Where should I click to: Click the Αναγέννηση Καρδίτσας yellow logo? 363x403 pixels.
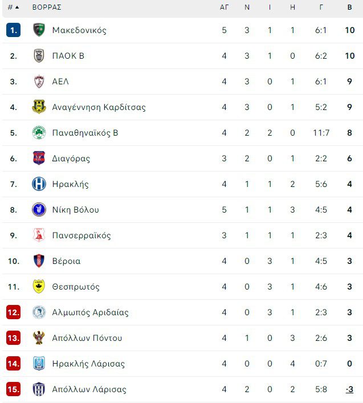[x=39, y=107]
